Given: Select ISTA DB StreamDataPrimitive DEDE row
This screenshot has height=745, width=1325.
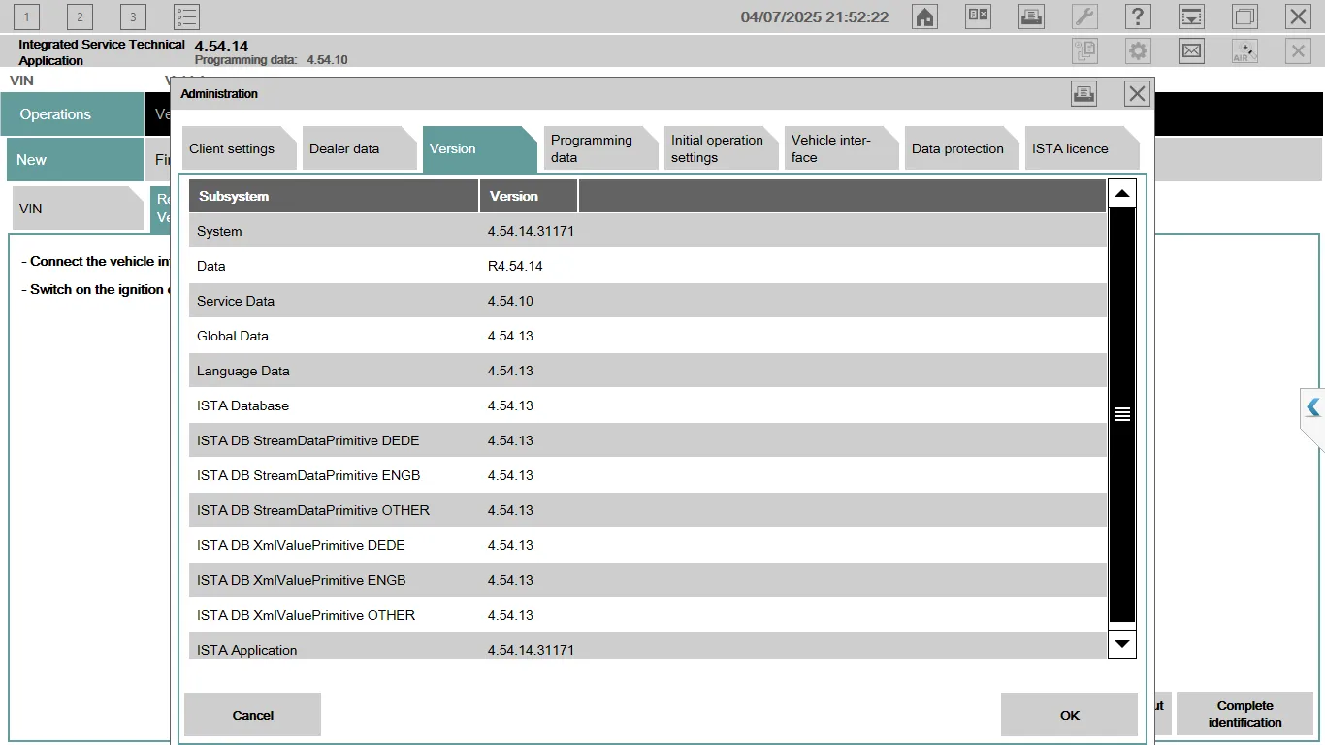Looking at the screenshot, I should pos(648,440).
